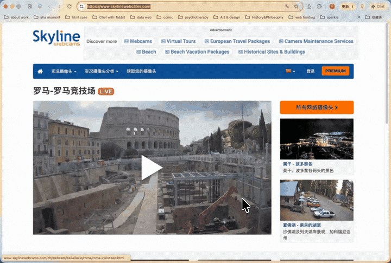
Task: Open the 'sparkle' bookmark folder
Action: (x=329, y=17)
